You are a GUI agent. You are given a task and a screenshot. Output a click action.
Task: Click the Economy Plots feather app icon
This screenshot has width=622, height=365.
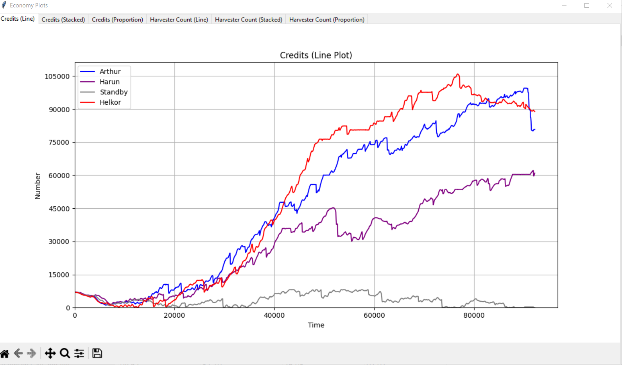(4, 5)
